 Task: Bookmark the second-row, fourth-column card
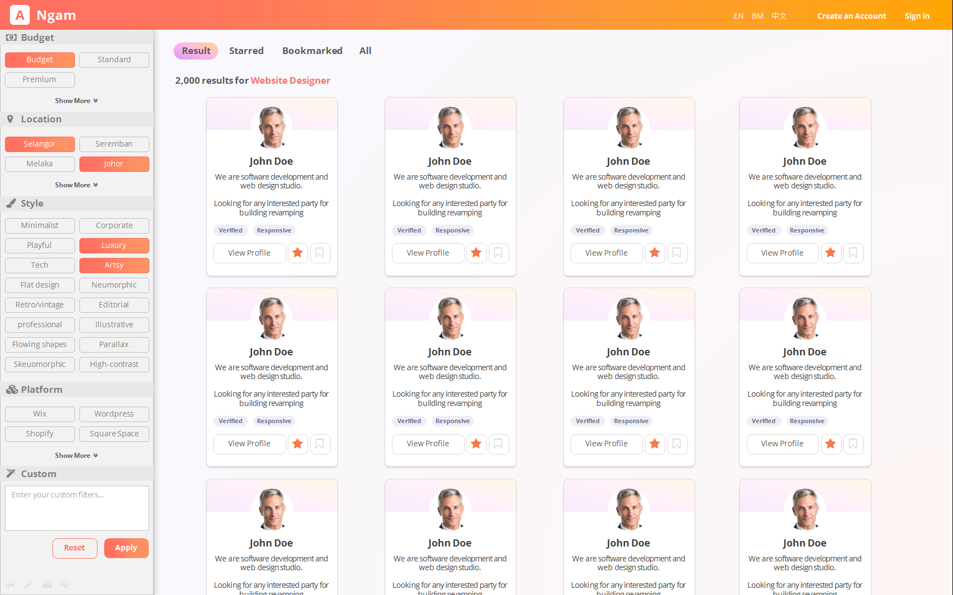[x=853, y=444]
